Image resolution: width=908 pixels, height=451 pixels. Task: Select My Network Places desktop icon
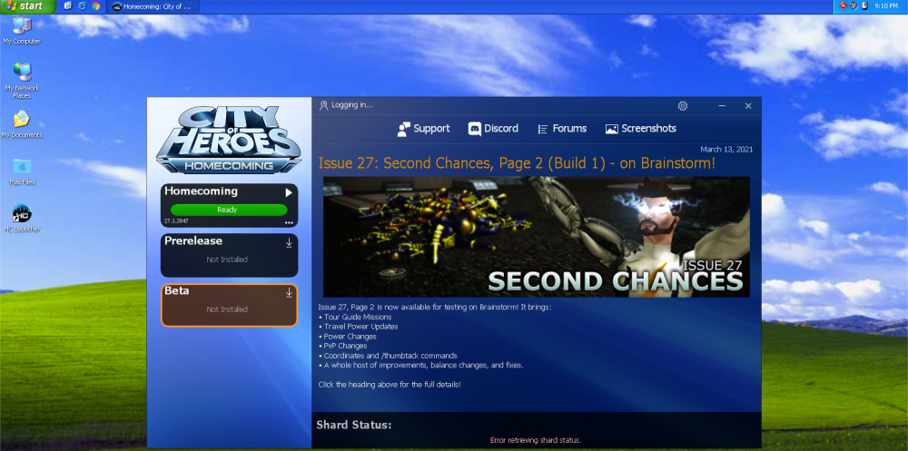pos(22,81)
